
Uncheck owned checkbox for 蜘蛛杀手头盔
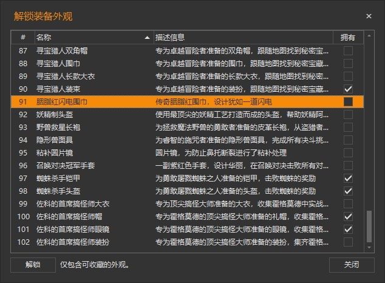pyautogui.click(x=348, y=191)
